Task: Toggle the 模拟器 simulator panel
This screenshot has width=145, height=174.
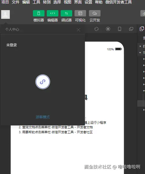Action: pyautogui.click(x=39, y=13)
